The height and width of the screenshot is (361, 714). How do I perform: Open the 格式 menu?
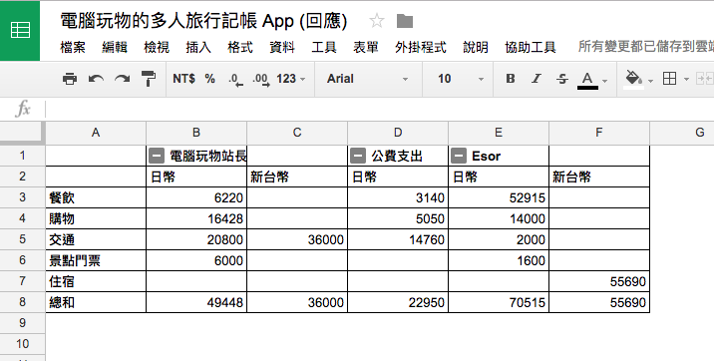(x=240, y=47)
